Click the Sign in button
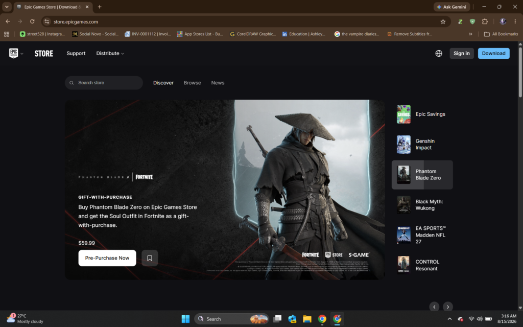Viewport: 523px width, 327px height. [x=461, y=53]
